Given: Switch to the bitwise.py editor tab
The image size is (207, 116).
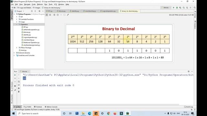Looking at the screenshot, I should coord(62,11).
